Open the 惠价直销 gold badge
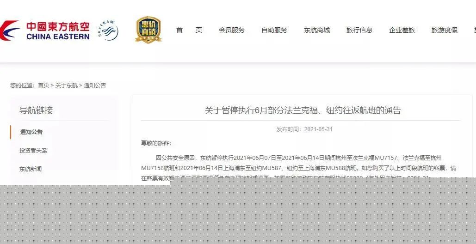Screen dimensions: 476x244 click(x=148, y=30)
